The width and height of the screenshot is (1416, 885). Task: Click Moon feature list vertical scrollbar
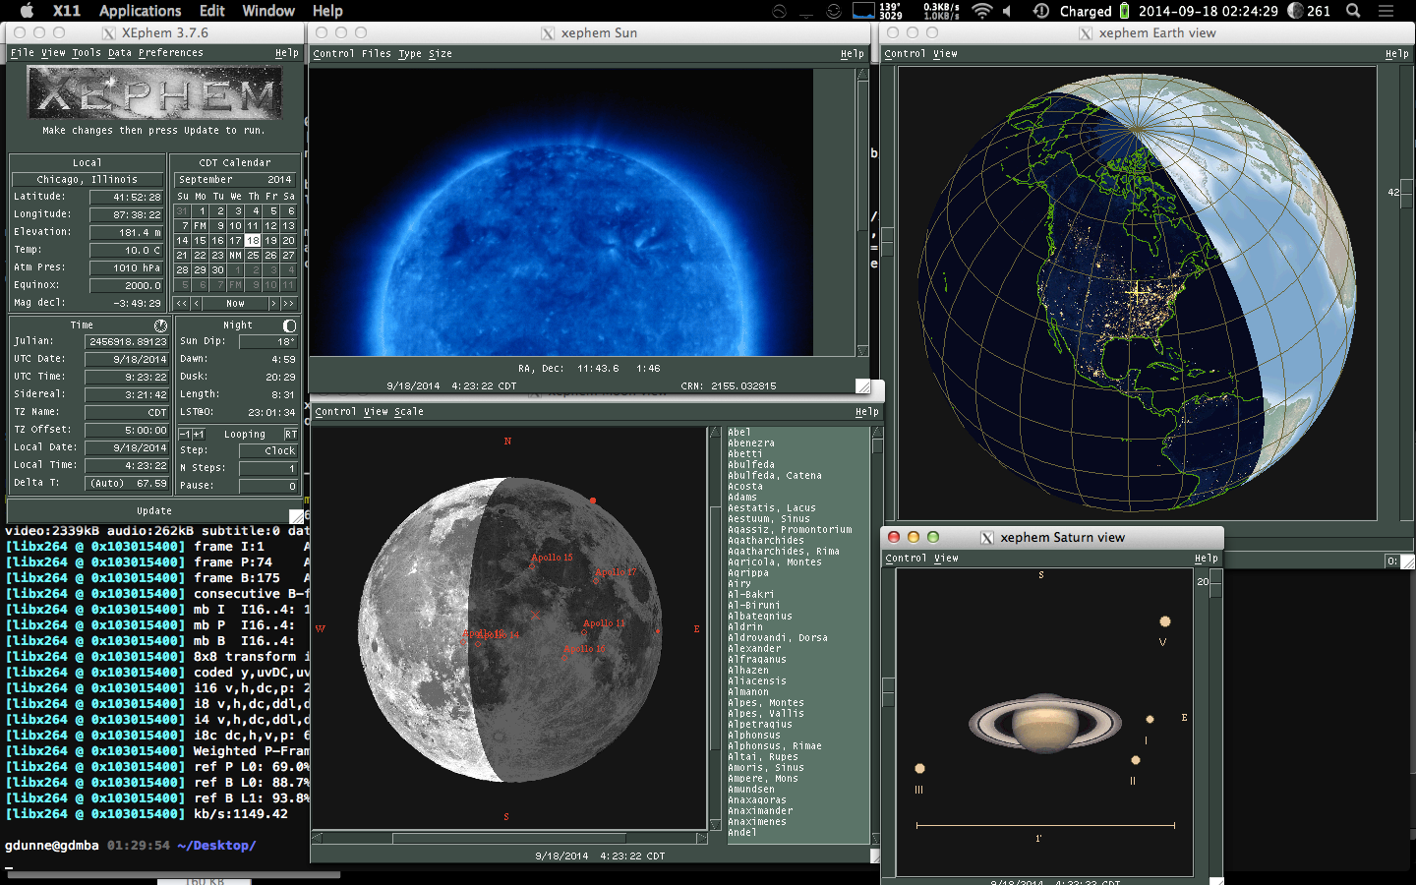pos(877,635)
